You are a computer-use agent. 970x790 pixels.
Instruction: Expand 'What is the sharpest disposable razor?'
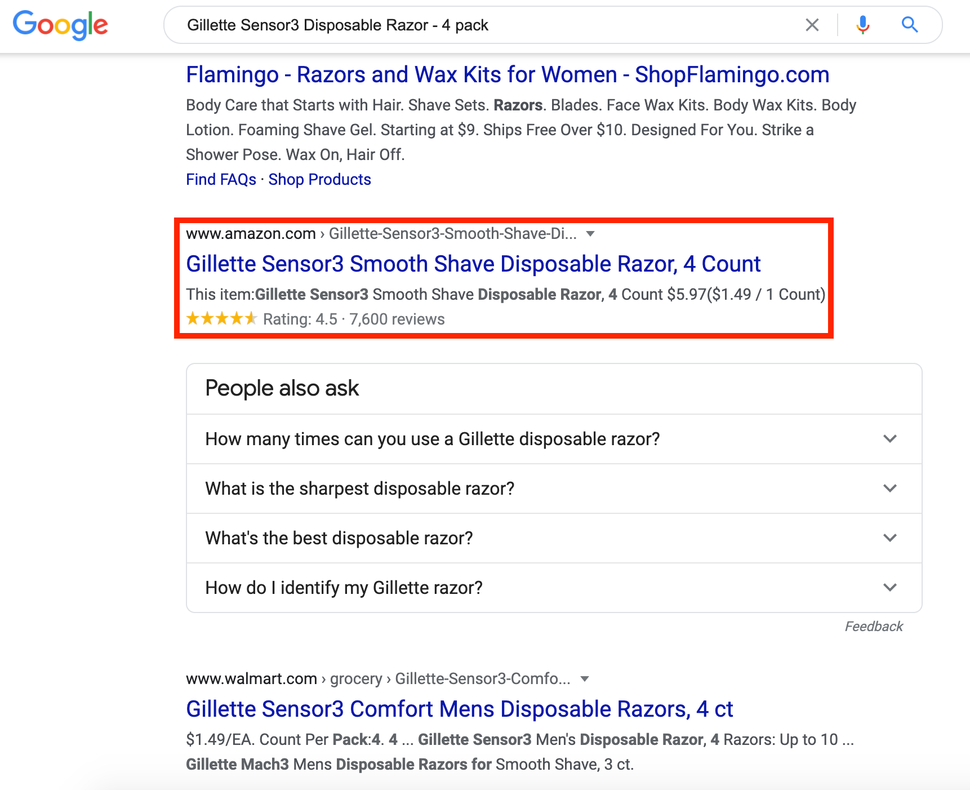pyautogui.click(x=554, y=489)
